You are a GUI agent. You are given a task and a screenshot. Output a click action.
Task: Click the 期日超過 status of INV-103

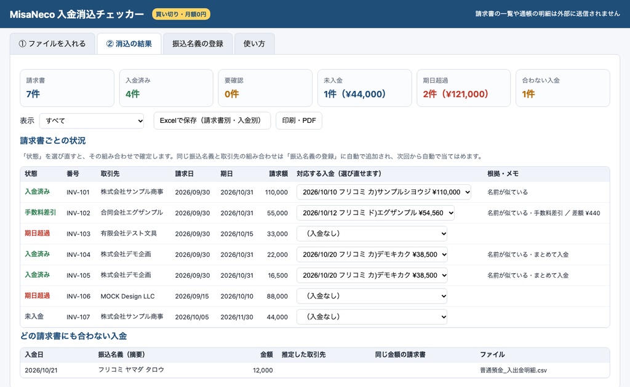point(38,233)
